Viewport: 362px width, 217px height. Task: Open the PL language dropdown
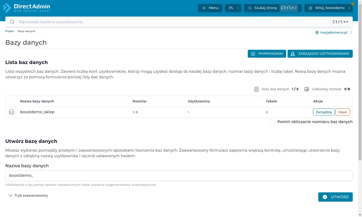[233, 8]
